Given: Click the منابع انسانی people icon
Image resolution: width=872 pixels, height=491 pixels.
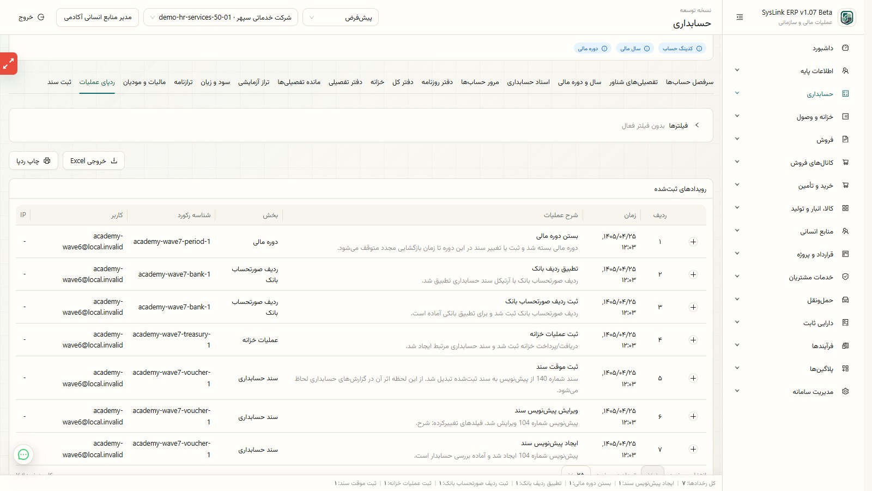Looking at the screenshot, I should pyautogui.click(x=845, y=231).
